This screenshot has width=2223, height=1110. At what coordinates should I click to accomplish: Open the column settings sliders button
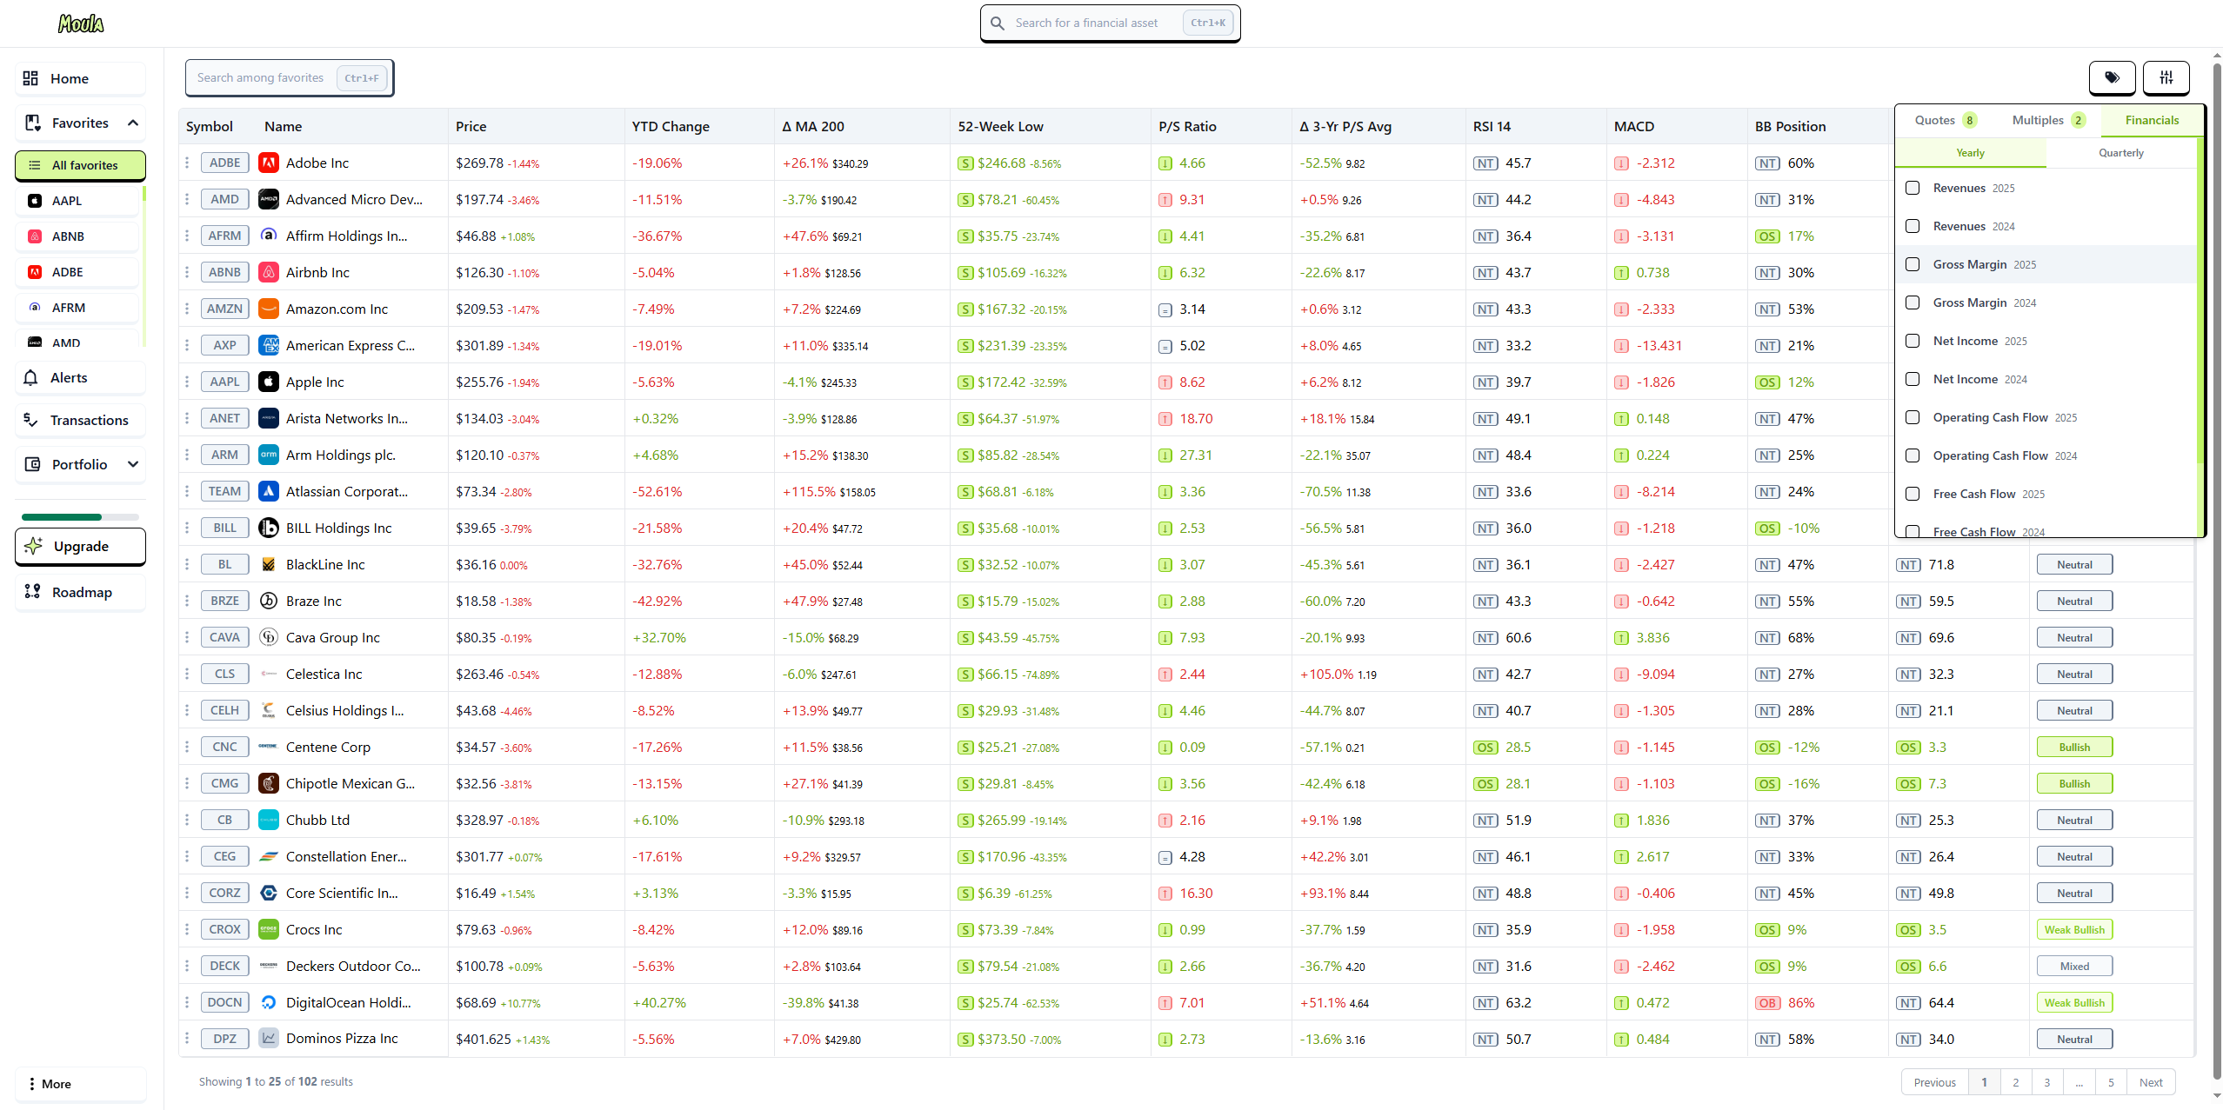tap(2166, 77)
